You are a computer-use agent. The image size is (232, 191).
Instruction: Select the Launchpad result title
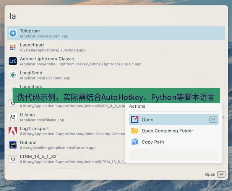pos(32,45)
